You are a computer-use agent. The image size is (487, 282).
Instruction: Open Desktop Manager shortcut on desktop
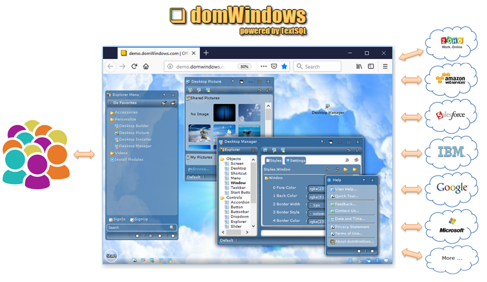[327, 110]
